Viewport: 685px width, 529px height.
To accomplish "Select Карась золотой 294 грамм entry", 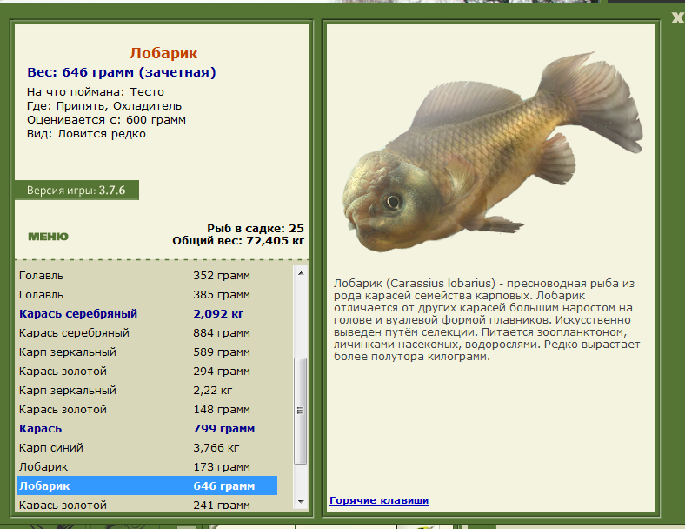I will [147, 372].
